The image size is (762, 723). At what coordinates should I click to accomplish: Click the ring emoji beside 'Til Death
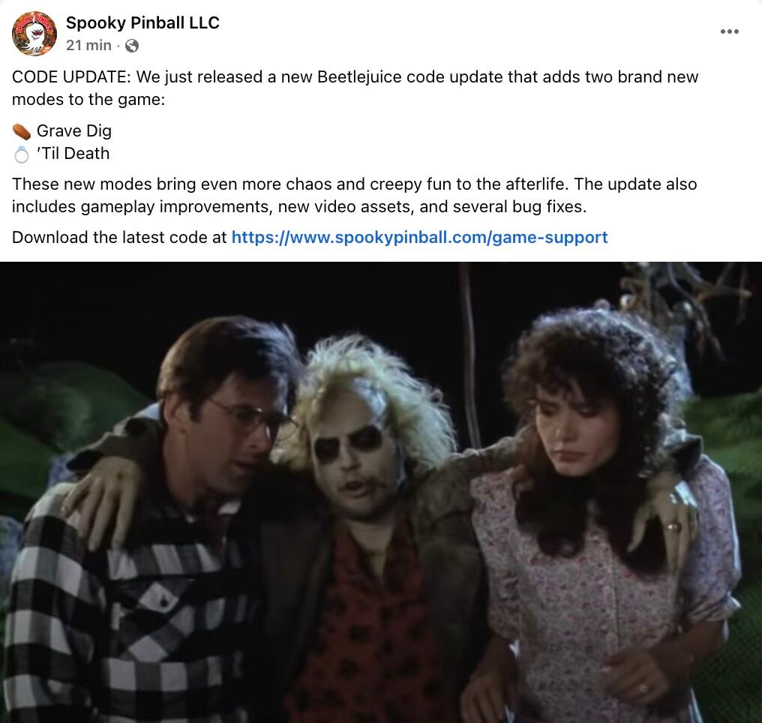pos(22,154)
